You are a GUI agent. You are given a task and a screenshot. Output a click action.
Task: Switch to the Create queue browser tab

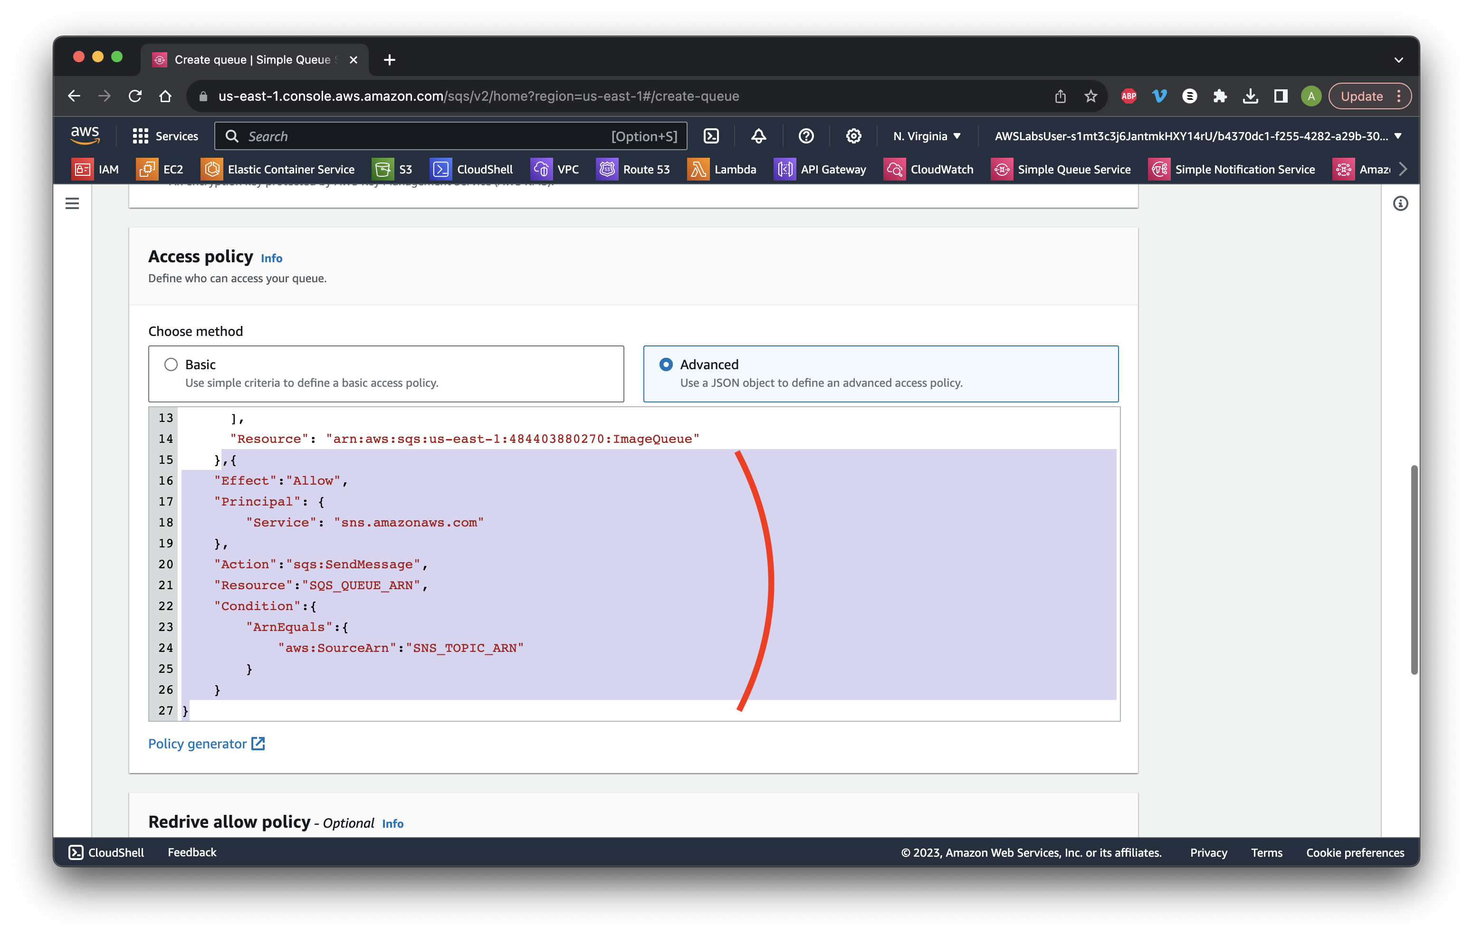tap(255, 59)
